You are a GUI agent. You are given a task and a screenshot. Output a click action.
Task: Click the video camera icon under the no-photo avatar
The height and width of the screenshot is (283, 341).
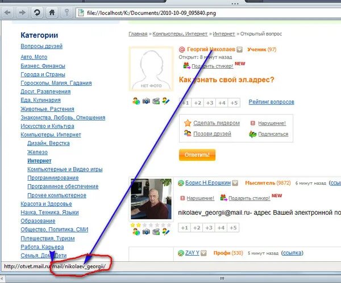[156, 101]
